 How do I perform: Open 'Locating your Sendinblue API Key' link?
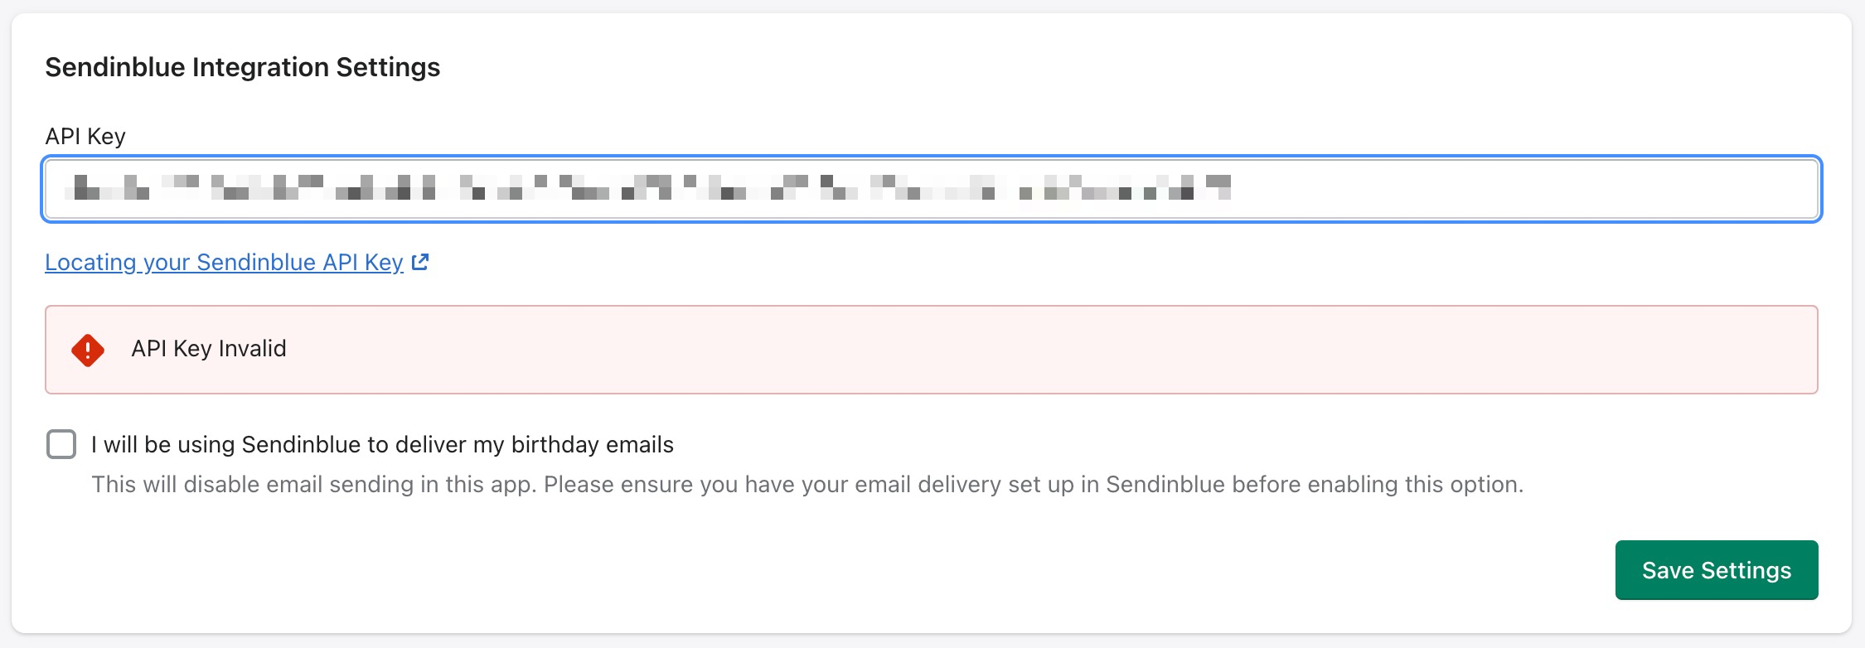click(x=224, y=263)
